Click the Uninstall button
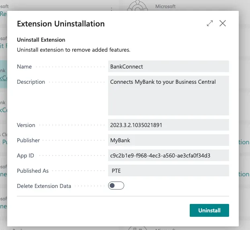The image size is (250, 230). [x=209, y=210]
